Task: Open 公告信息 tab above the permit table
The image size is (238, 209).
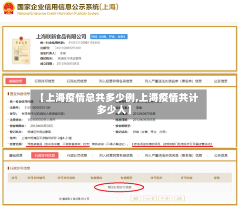Action: pos(221,156)
